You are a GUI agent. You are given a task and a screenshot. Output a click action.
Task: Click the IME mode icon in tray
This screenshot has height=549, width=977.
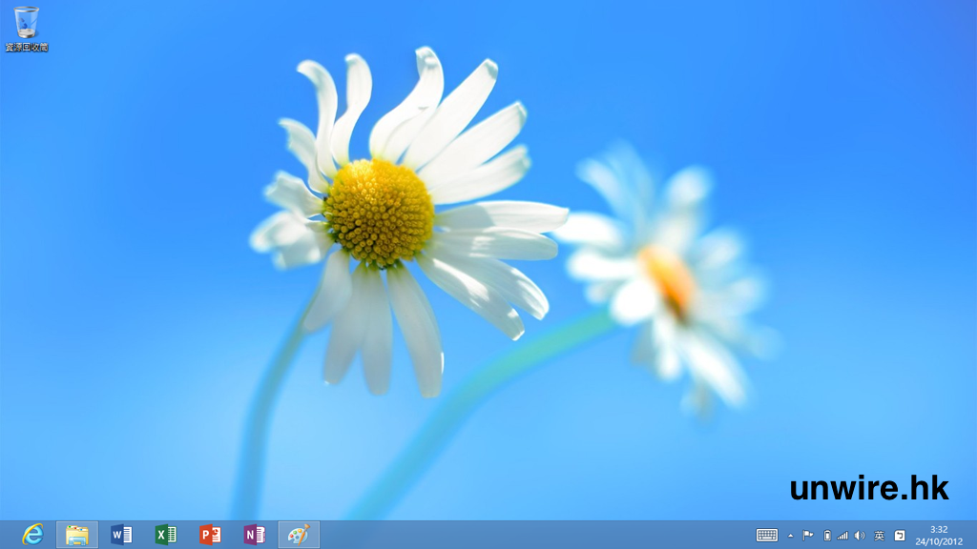tap(899, 536)
